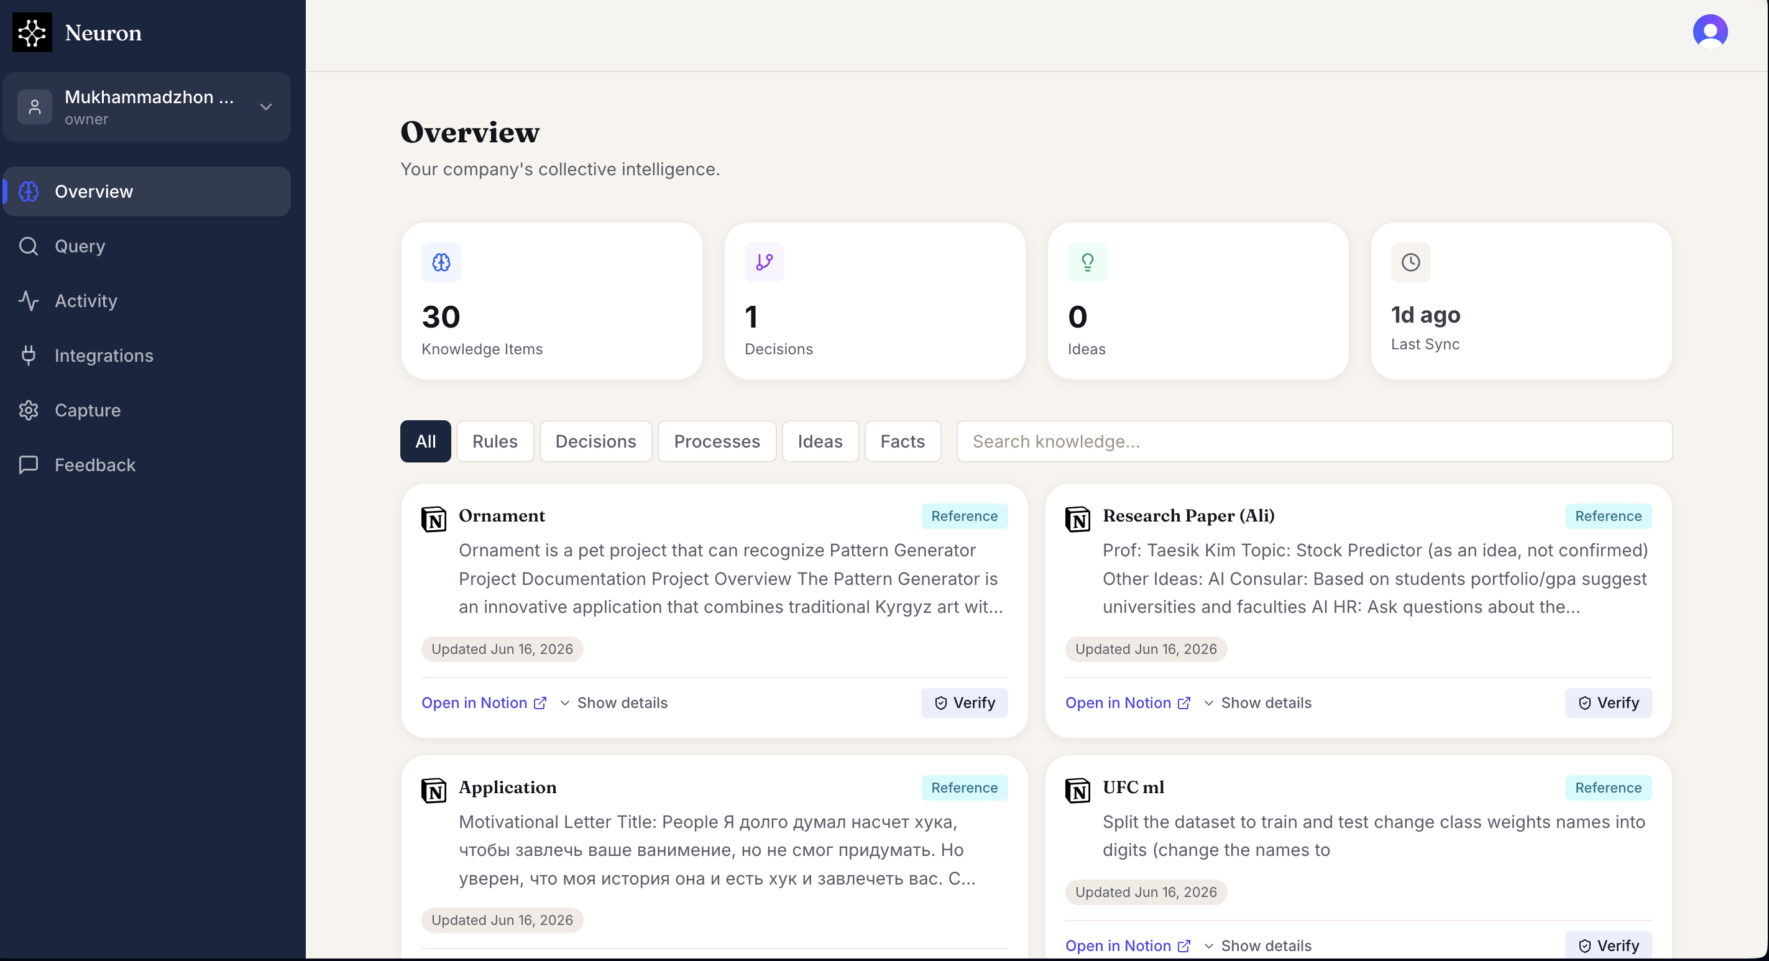Viewport: 1769px width, 961px height.
Task: Click the Feedback speech bubble icon
Action: 28,465
